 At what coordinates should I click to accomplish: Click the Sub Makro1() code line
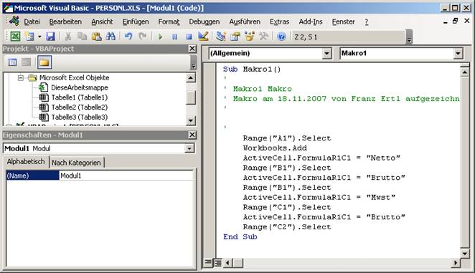pyautogui.click(x=252, y=70)
